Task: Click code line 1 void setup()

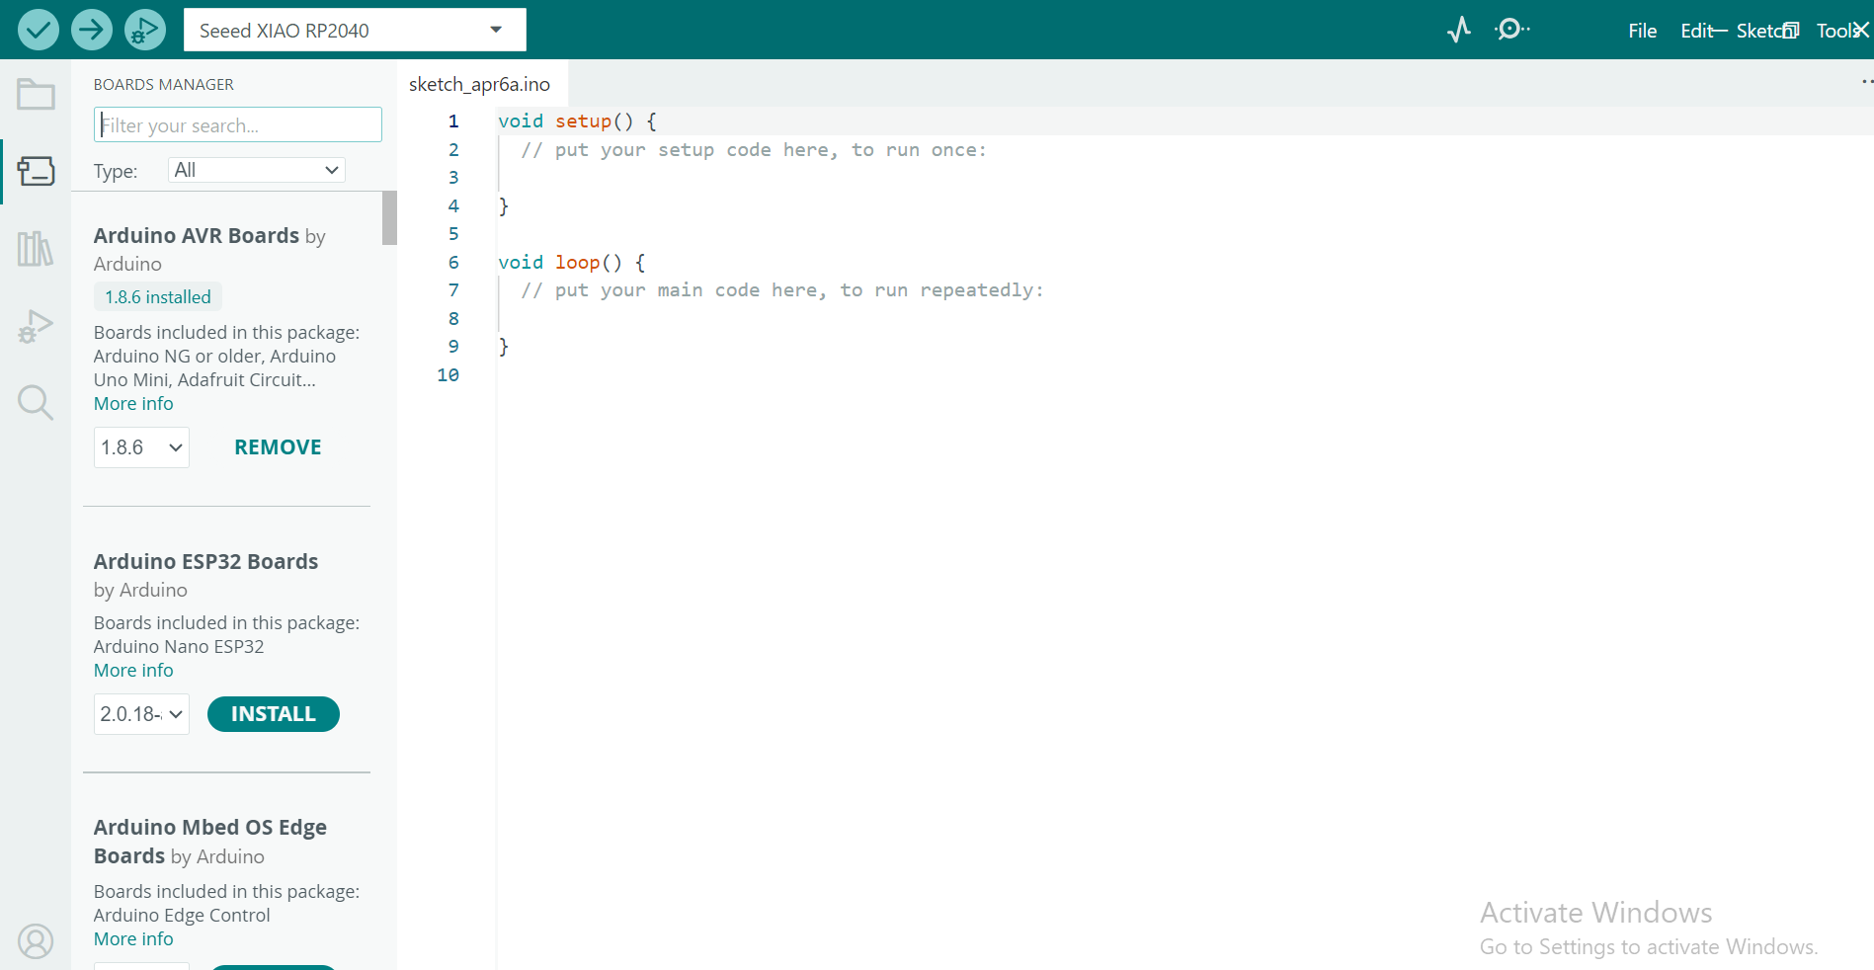Action: click(577, 121)
